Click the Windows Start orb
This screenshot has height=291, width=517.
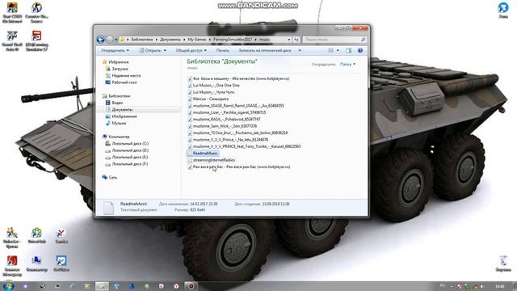(x=8, y=285)
